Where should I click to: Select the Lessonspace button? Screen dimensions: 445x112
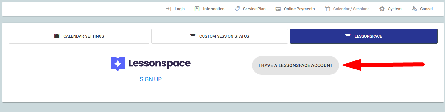tap(364, 36)
